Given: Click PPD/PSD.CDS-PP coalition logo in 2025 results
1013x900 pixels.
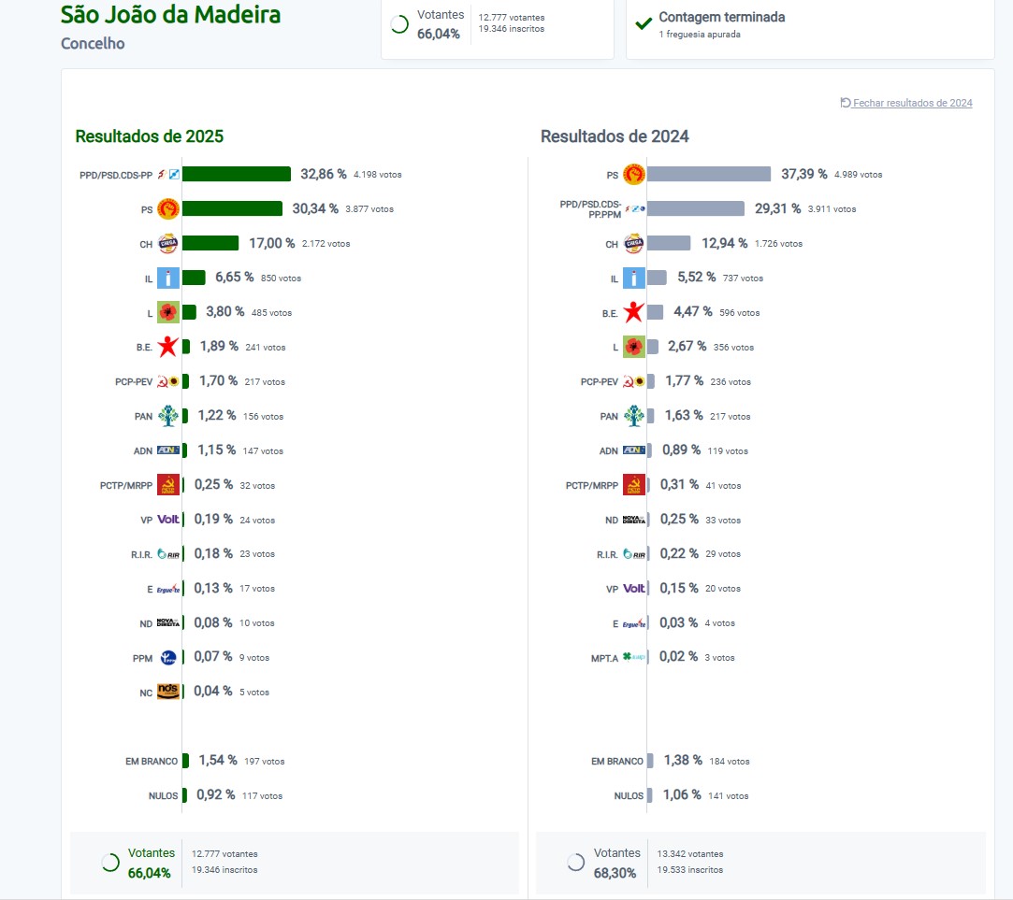Looking at the screenshot, I should tap(168, 175).
